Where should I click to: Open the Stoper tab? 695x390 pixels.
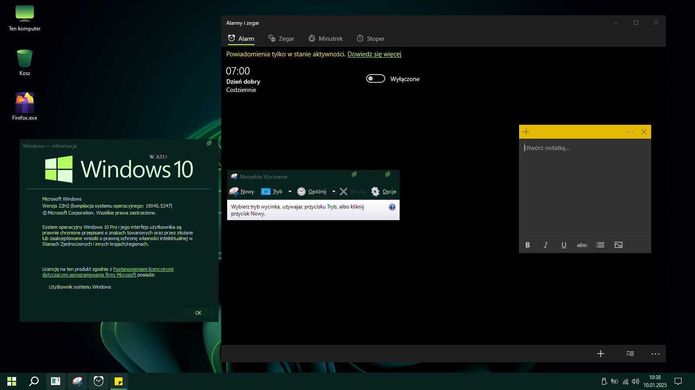pyautogui.click(x=371, y=39)
